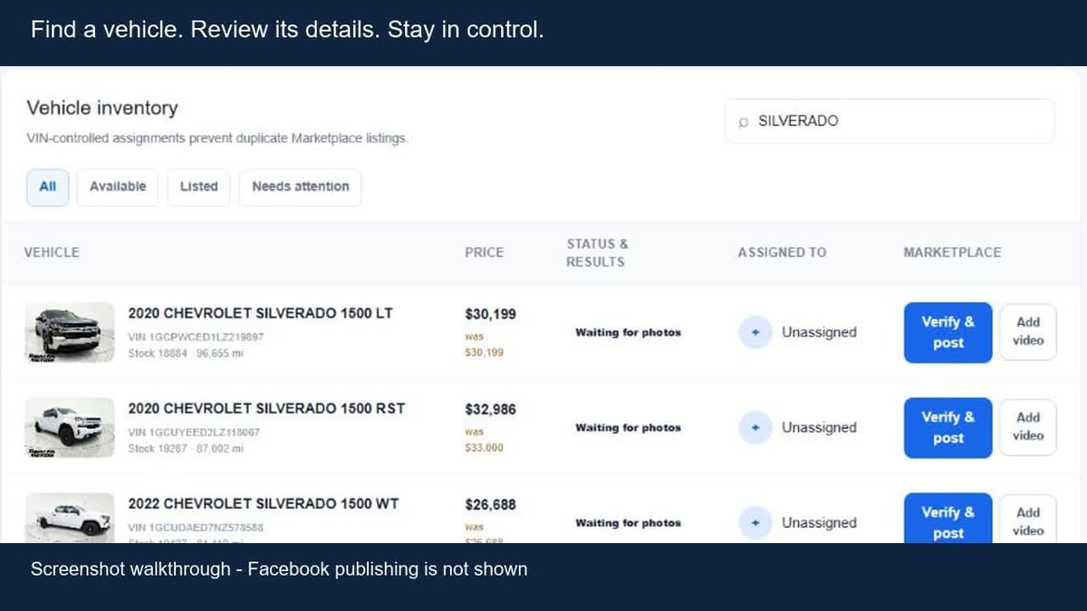Image resolution: width=1087 pixels, height=611 pixels.
Task: Click the 'Stock 18884' mileage line
Action: click(186, 353)
